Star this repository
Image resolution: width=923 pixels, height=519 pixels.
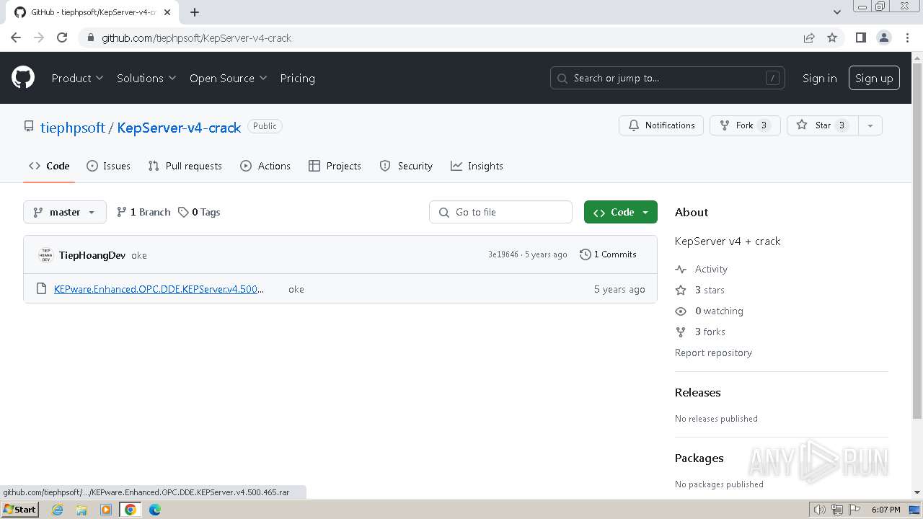823,125
